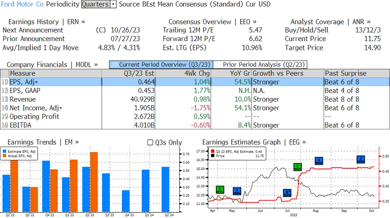
Task: Click Forward 12M P/E value 6.62
Action: 256,39
